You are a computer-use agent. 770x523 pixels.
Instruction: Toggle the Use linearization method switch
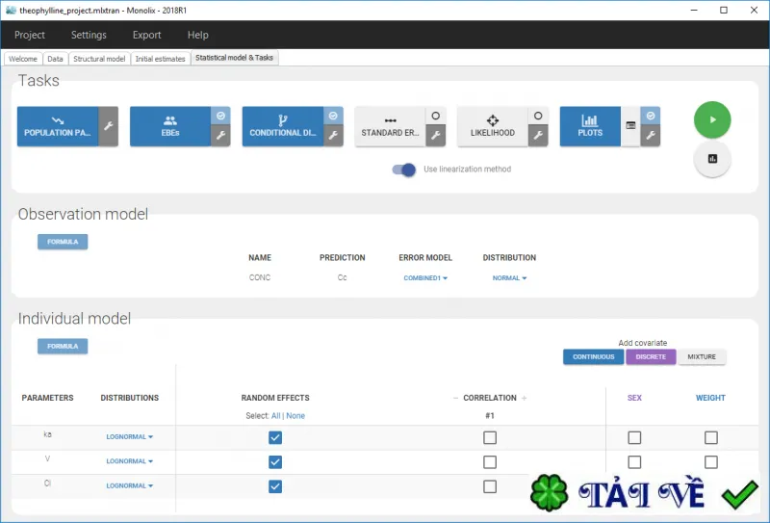(403, 170)
